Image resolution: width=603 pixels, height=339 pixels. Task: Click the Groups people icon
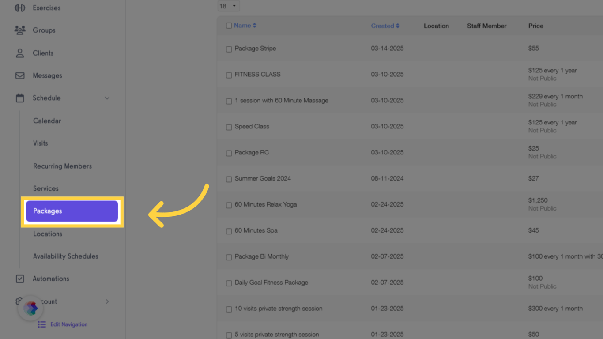point(20,30)
